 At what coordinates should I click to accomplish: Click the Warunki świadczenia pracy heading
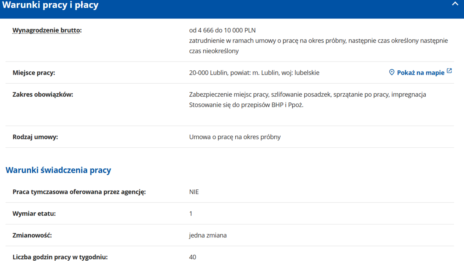tap(58, 170)
